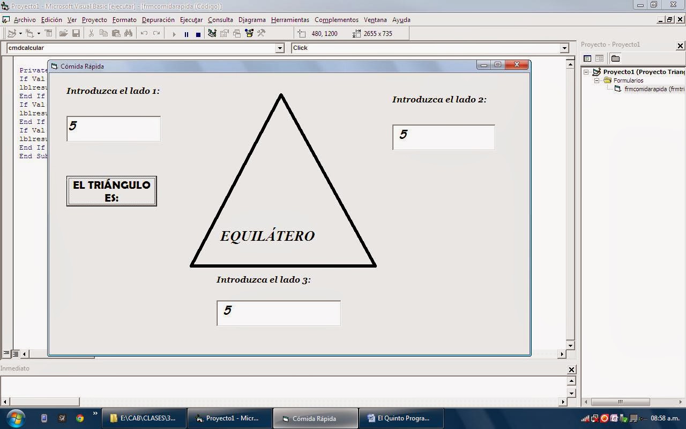The width and height of the screenshot is (686, 429).
Task: Open the Ejecutar menu
Action: coord(191,20)
